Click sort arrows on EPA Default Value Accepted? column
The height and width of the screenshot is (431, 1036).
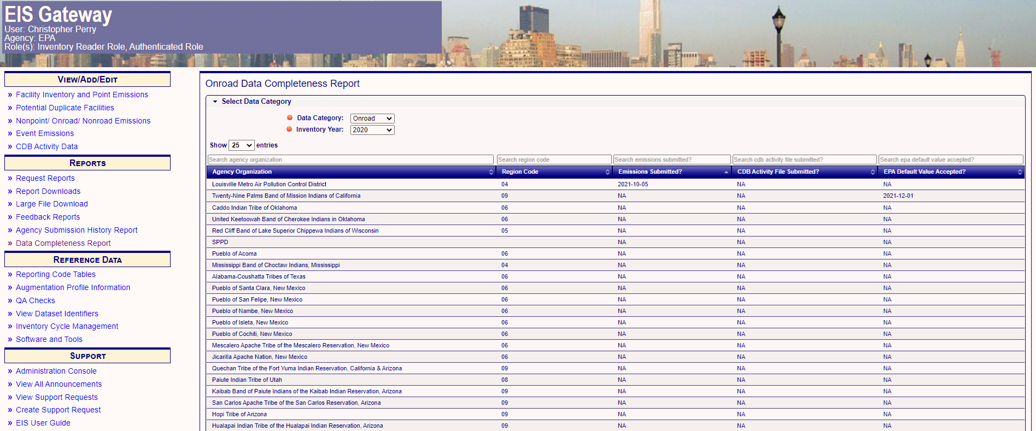1020,172
